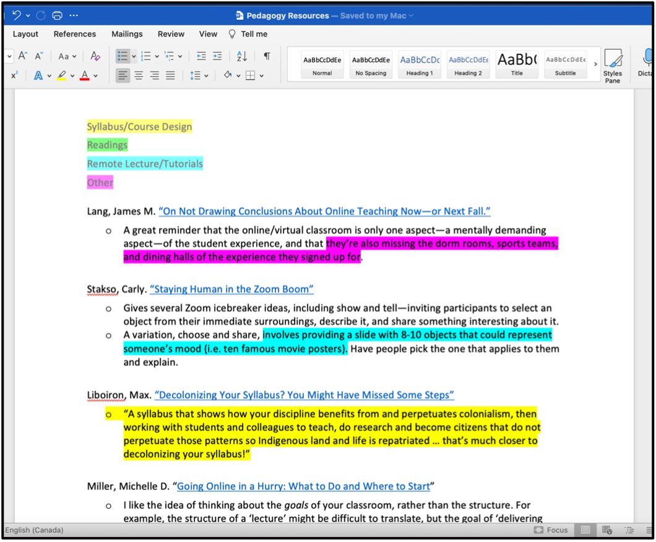The image size is (656, 542).
Task: Open the Going Online in a Hurry link
Action: tap(303, 486)
